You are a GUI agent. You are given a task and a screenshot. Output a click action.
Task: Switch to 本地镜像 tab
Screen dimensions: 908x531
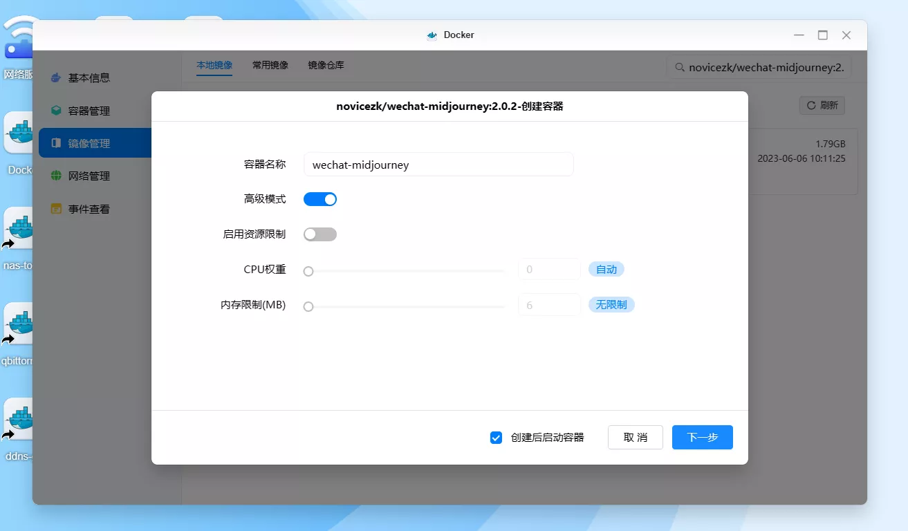(214, 66)
